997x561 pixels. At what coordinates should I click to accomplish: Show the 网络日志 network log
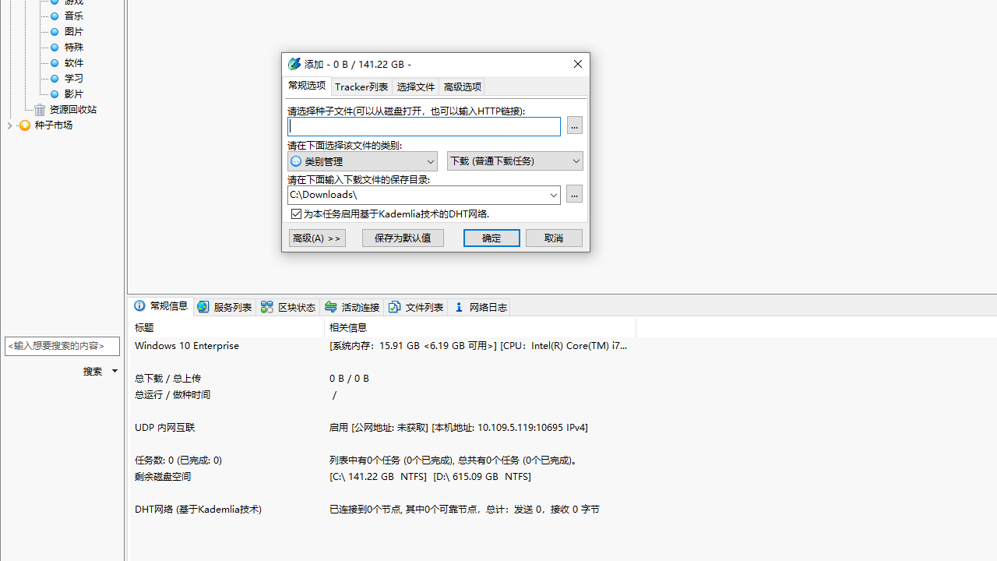coord(480,306)
